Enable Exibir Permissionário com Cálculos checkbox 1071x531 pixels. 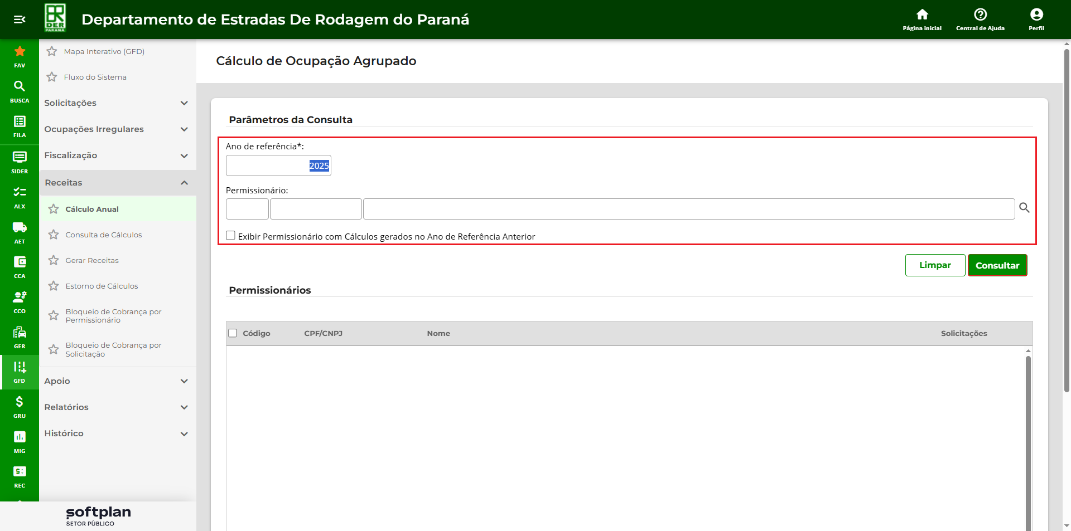point(230,236)
